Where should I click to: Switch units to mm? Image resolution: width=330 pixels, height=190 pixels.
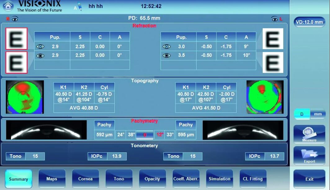[318, 114]
